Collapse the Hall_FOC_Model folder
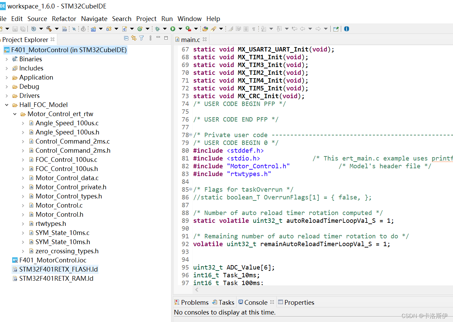Screen dimensions: 453x322 pos(7,105)
